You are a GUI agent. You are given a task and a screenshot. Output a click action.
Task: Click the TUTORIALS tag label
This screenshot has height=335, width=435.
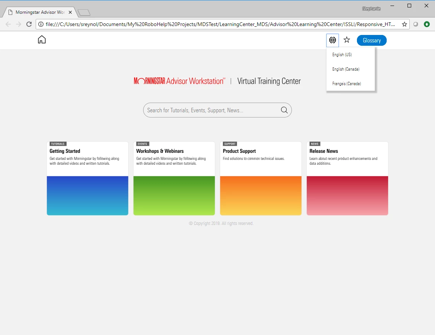(58, 144)
